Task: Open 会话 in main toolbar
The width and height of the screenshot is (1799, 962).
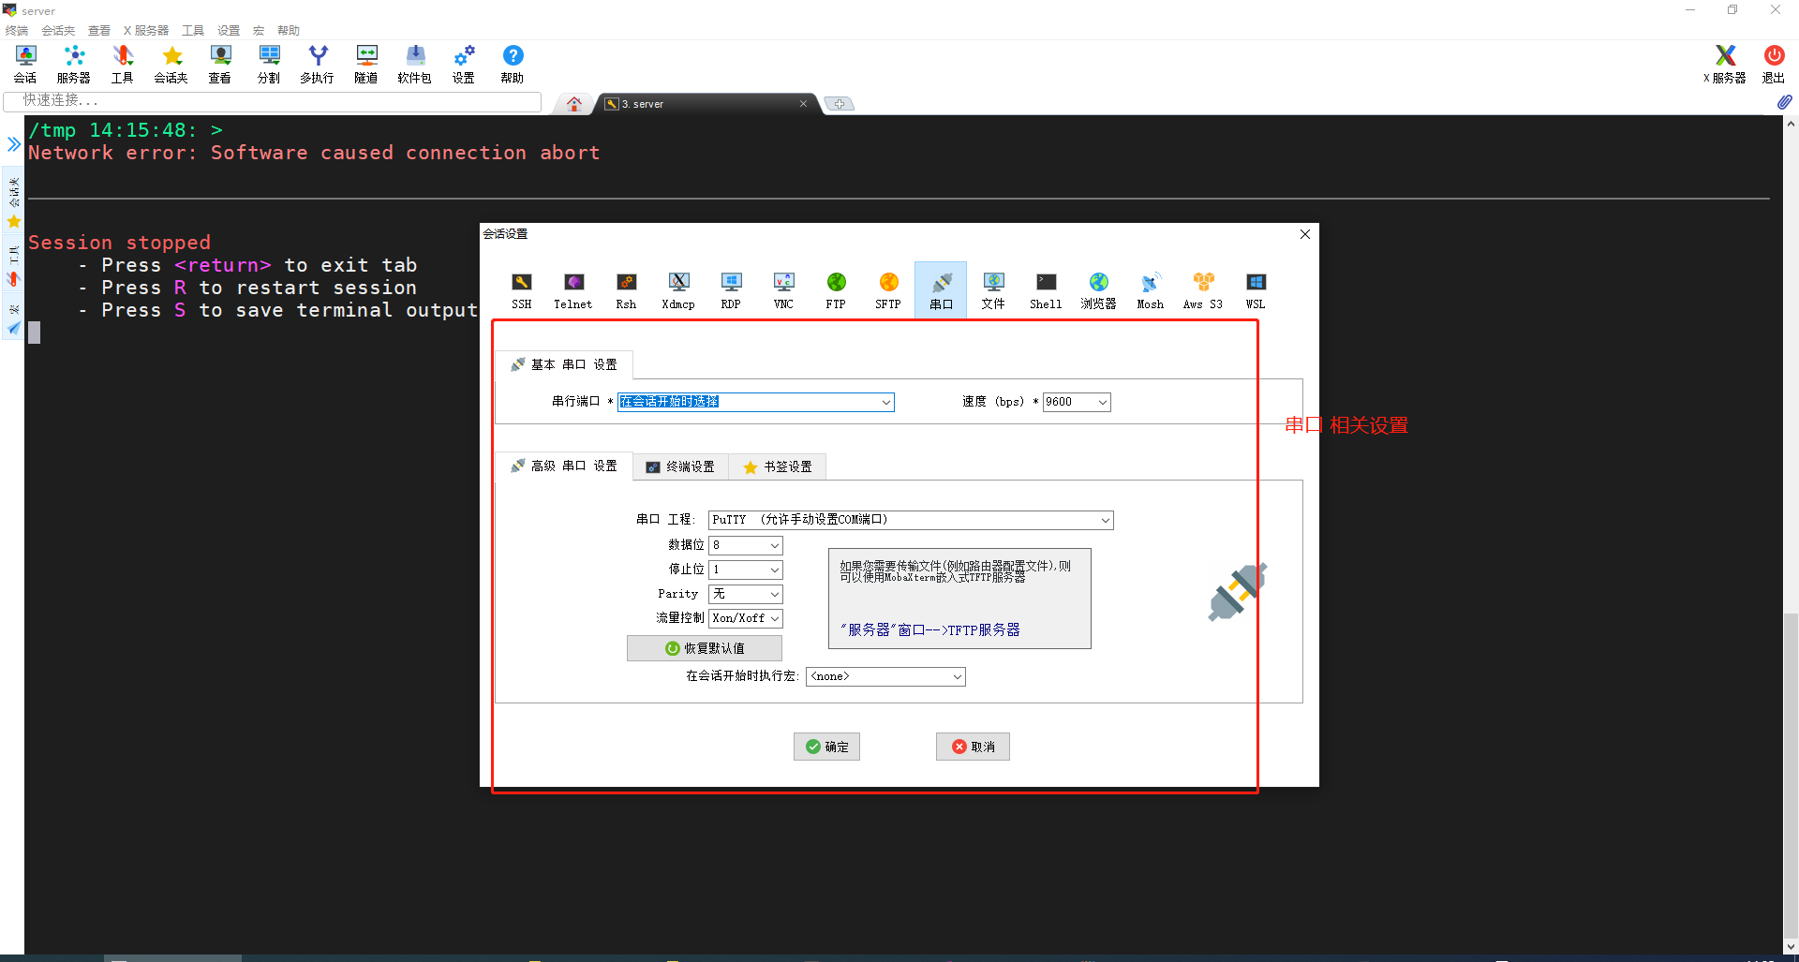Action: [25, 65]
